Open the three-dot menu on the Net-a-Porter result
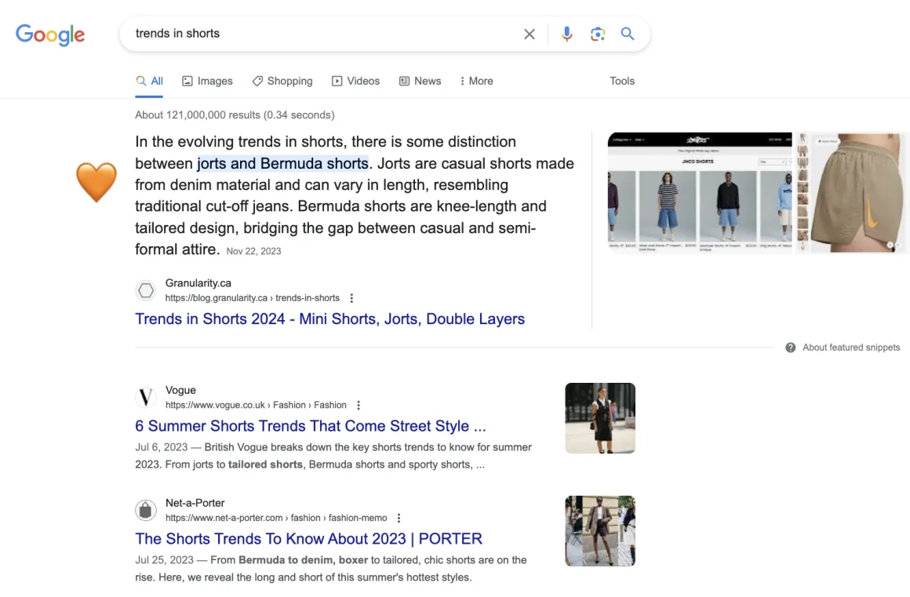The height and width of the screenshot is (597, 910). tap(399, 518)
